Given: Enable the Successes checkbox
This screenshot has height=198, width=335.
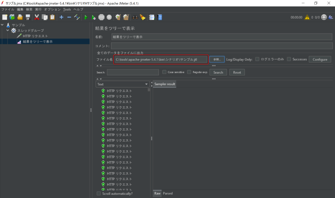Looking at the screenshot, I should coord(289,59).
